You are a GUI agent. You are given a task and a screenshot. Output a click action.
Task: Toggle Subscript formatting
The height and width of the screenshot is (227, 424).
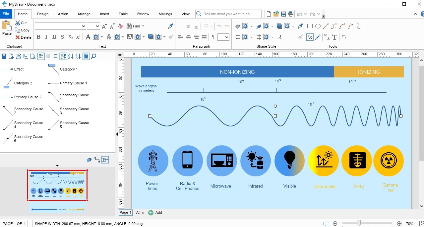pos(70,37)
